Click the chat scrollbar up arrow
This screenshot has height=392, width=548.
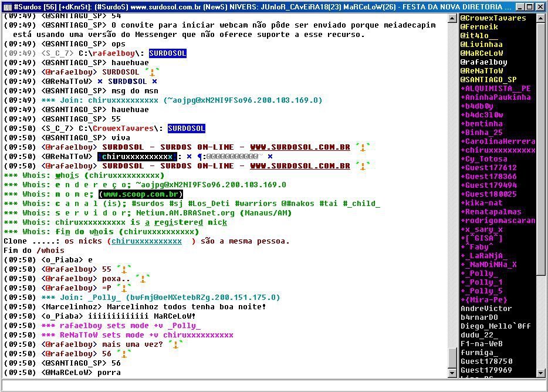pyautogui.click(x=452, y=18)
